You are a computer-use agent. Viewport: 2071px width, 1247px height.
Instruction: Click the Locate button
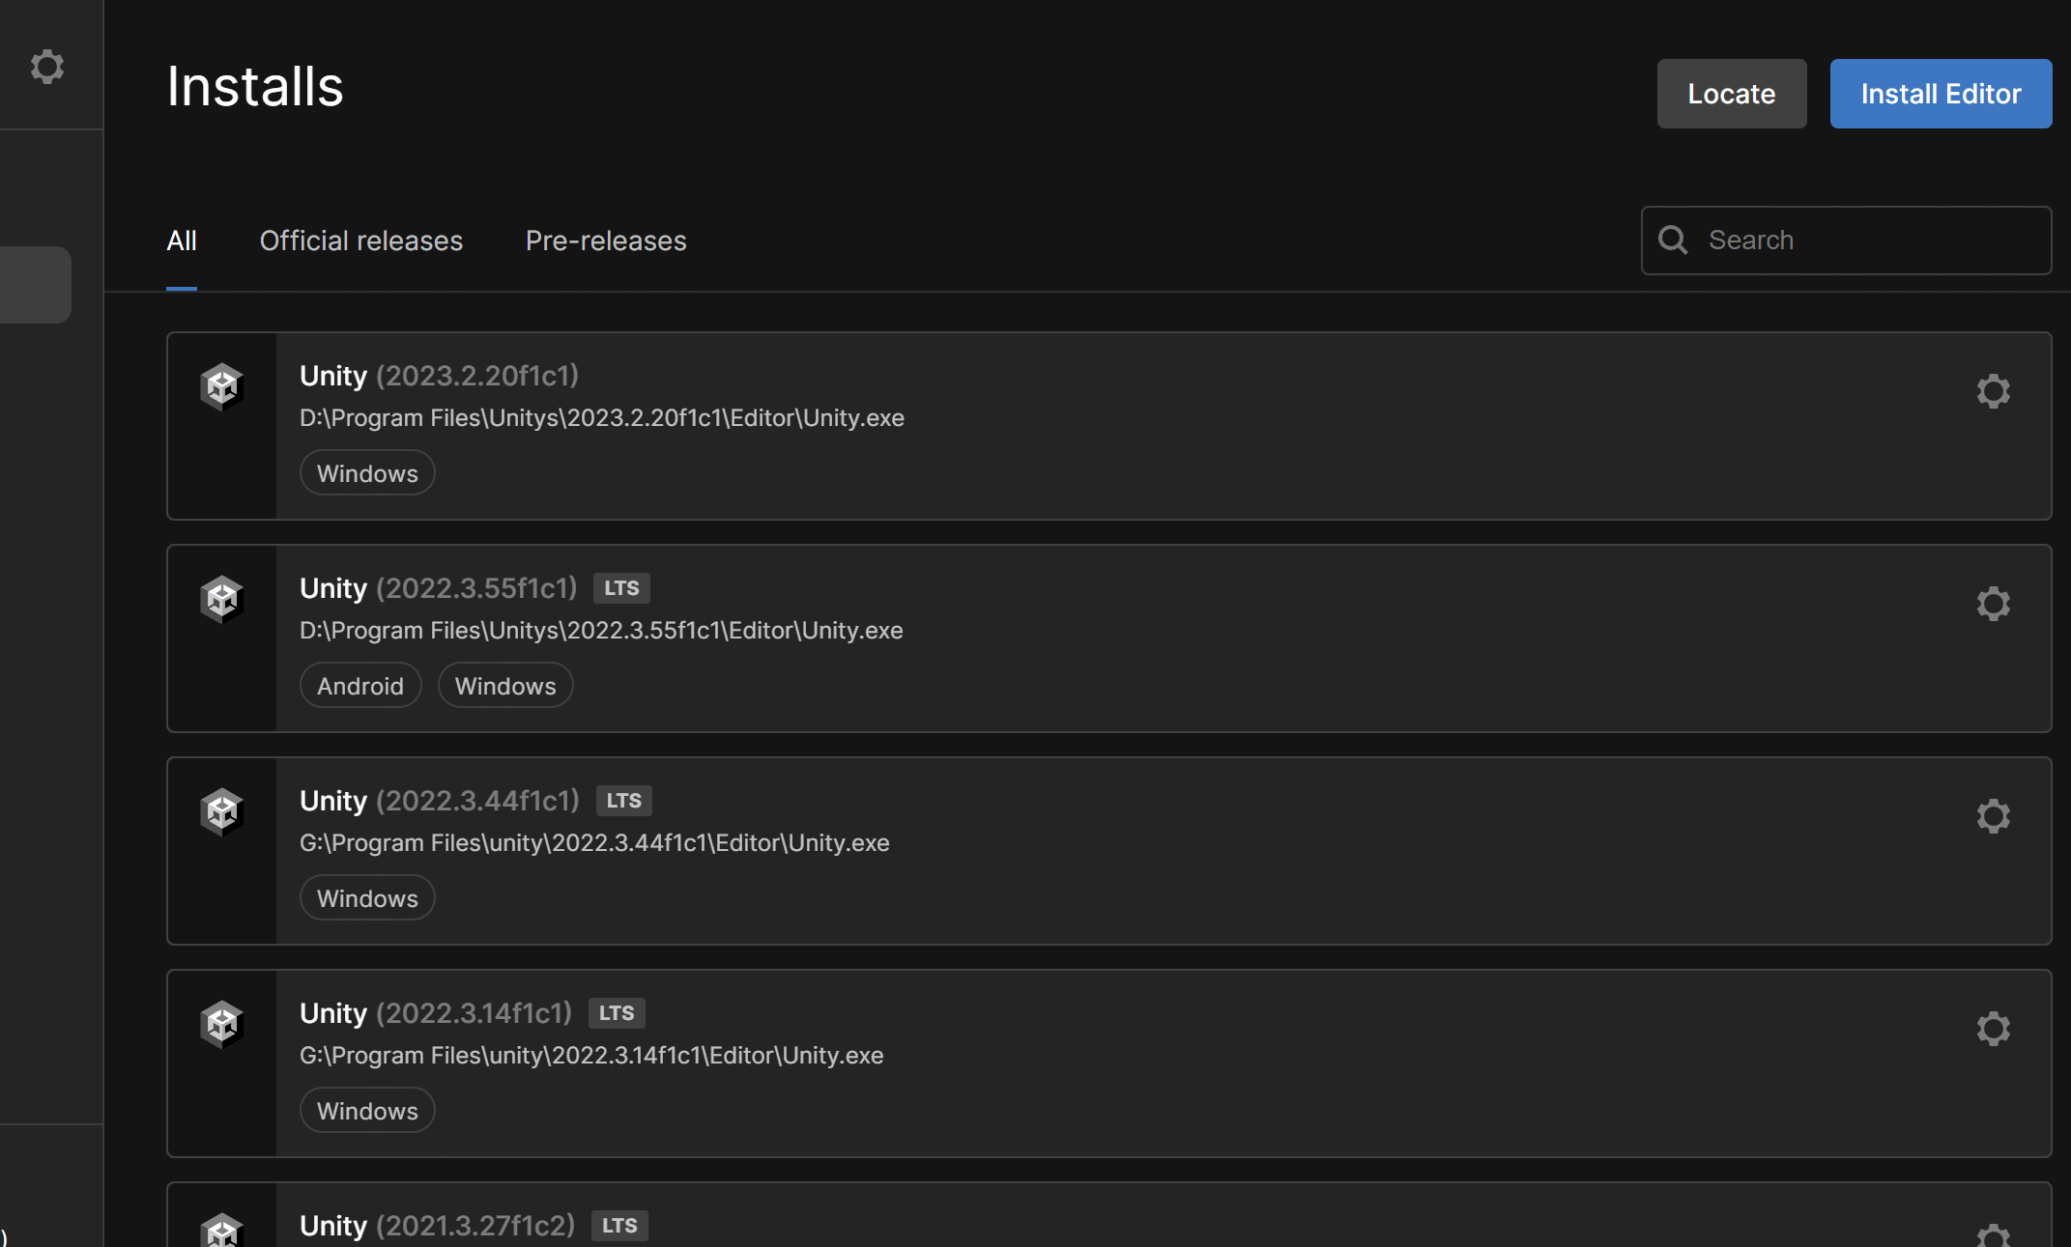(x=1731, y=94)
